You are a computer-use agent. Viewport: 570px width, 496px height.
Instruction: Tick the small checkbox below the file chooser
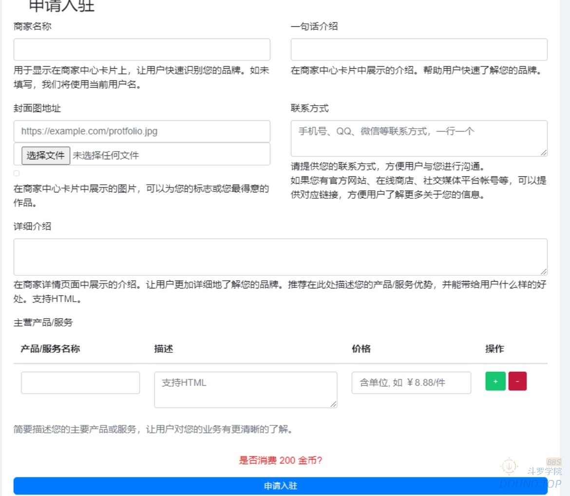[x=17, y=173]
